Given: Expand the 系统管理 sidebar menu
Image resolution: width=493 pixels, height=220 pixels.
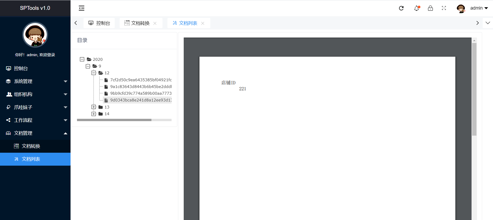Looking at the screenshot, I should [x=35, y=81].
